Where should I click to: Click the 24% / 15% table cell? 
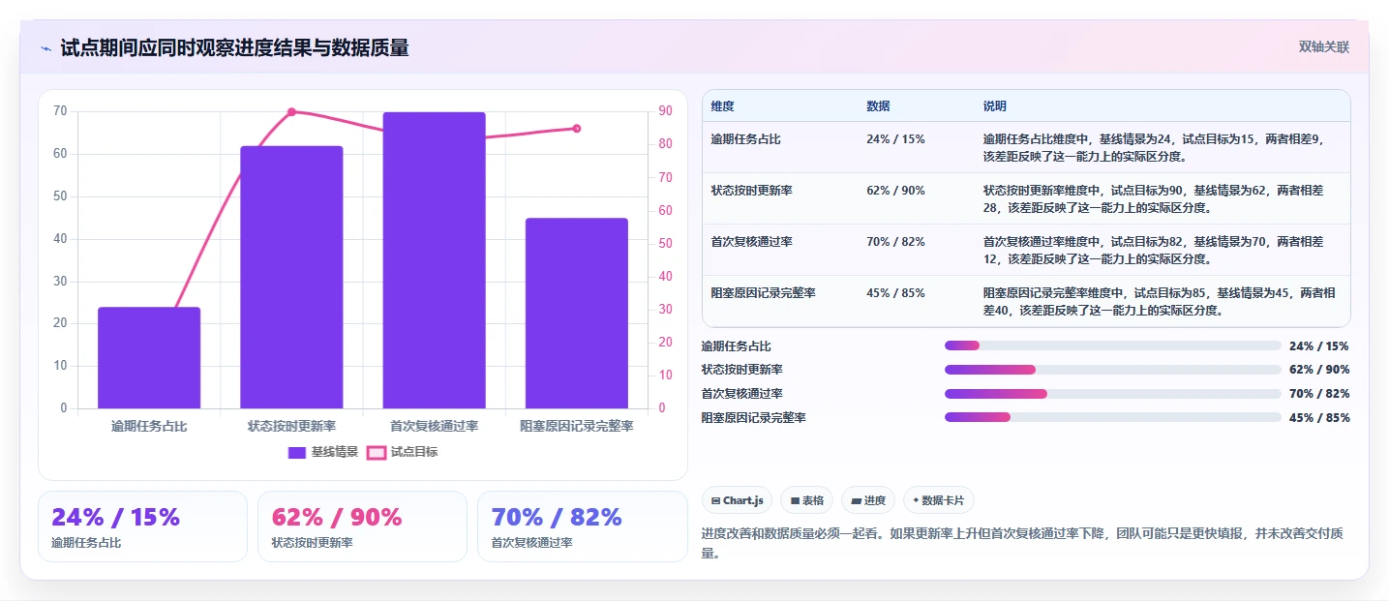[917, 147]
